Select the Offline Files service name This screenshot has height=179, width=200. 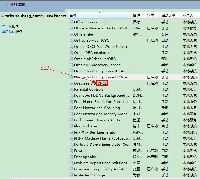[x=84, y=34]
